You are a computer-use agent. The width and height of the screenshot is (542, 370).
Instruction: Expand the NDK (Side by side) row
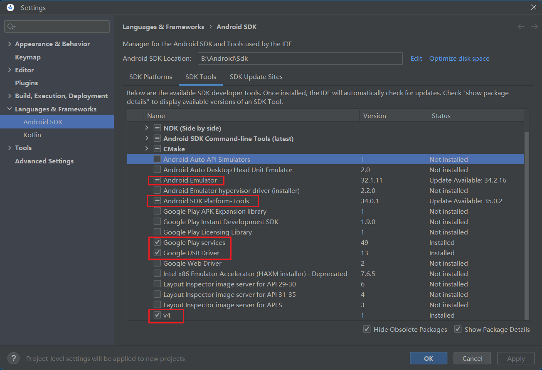click(147, 128)
